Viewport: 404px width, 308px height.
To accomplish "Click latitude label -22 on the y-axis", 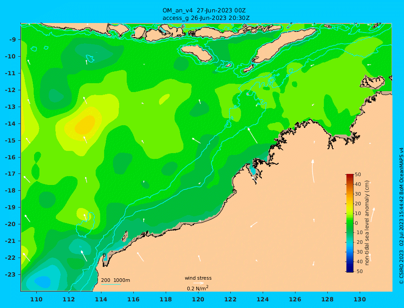I will tap(11, 258).
